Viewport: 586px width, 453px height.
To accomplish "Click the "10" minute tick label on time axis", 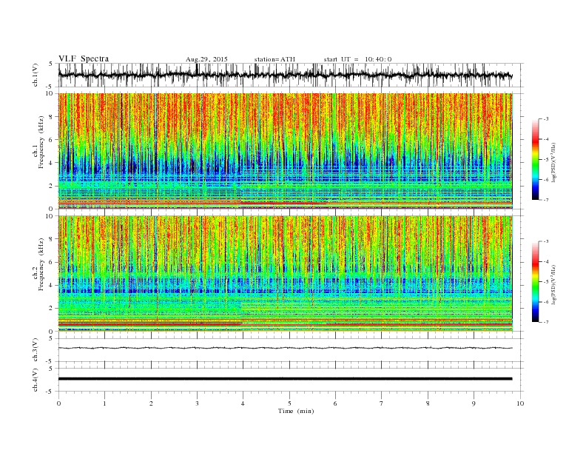I will click(x=520, y=403).
